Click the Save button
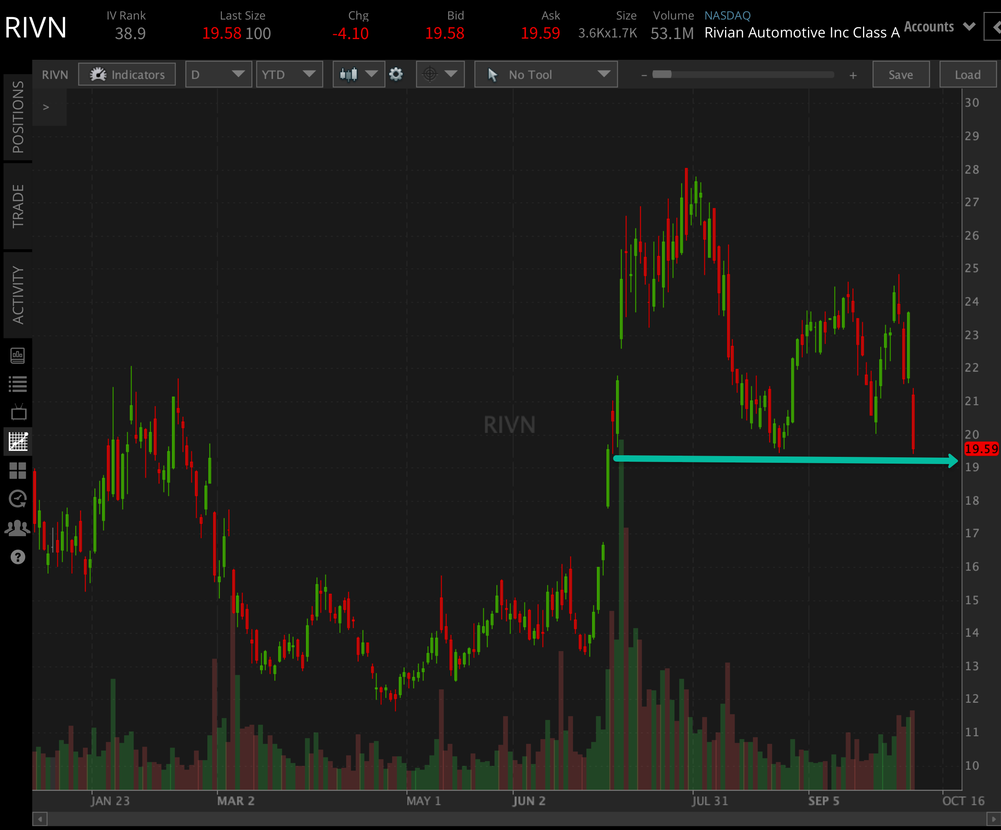The height and width of the screenshot is (830, 1001). [901, 75]
